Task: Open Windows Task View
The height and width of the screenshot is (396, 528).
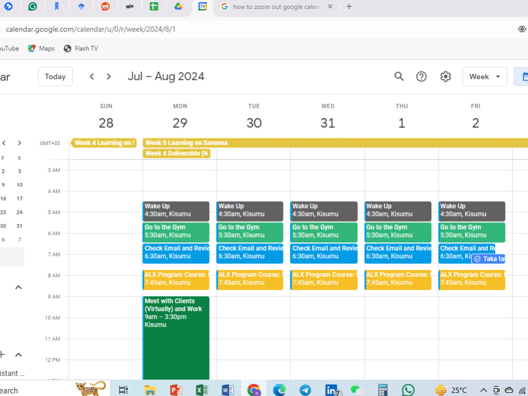Action: pos(123,390)
